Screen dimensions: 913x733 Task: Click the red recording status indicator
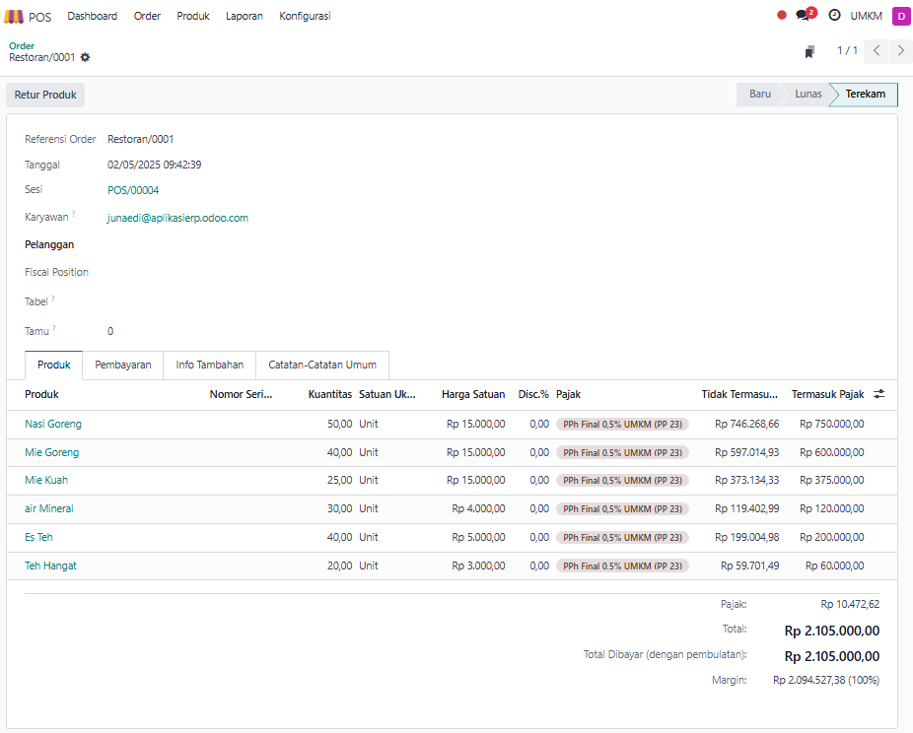[x=782, y=16]
